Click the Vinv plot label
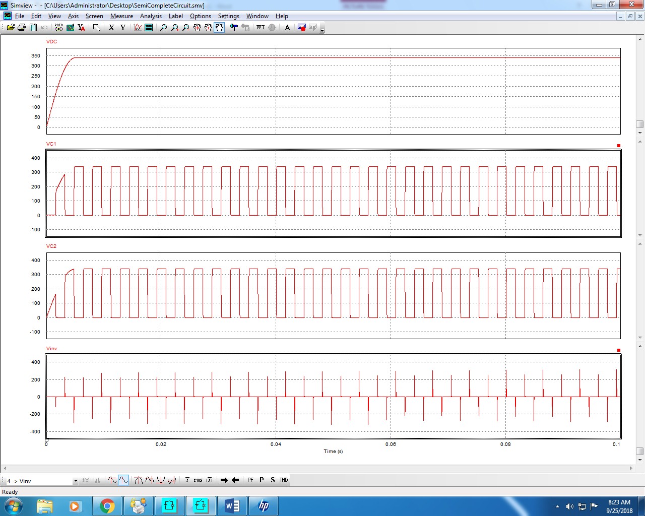 (51, 348)
